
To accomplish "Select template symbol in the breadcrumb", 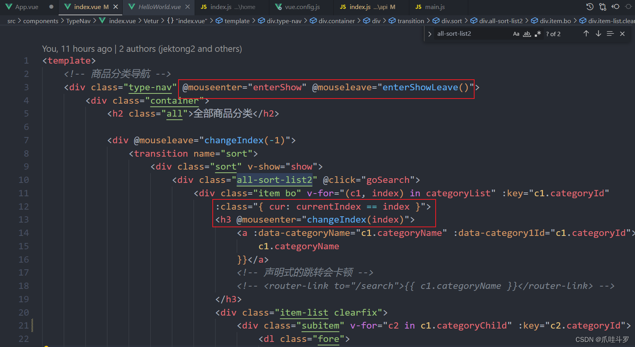I will tap(237, 21).
